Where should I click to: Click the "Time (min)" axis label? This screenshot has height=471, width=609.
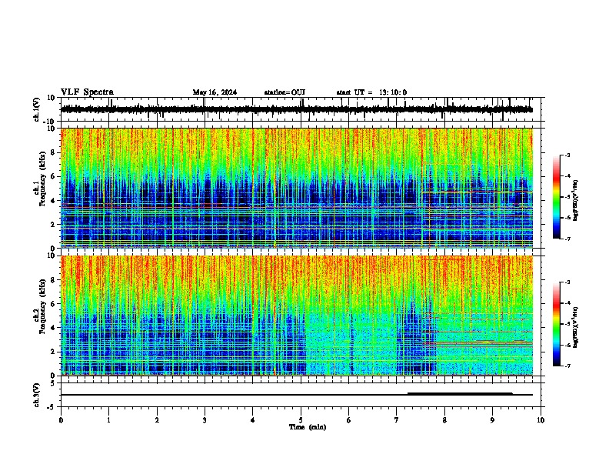tap(308, 427)
